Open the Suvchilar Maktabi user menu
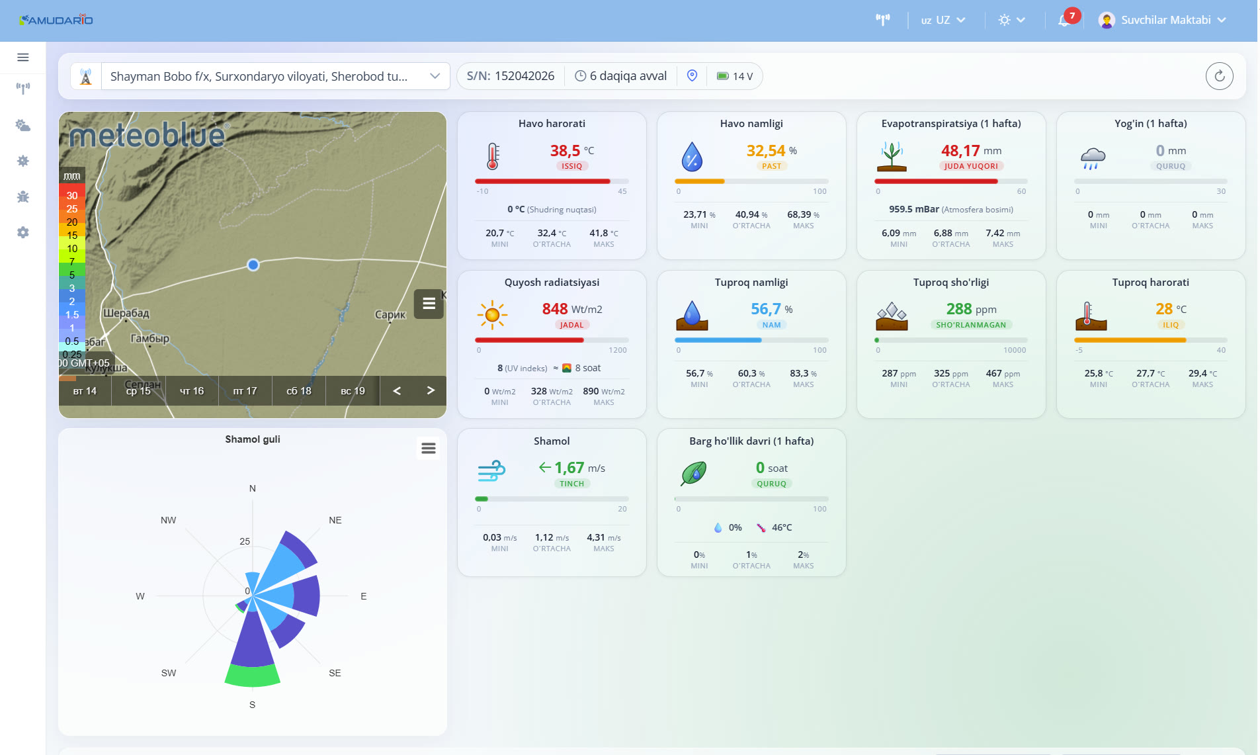Image resolution: width=1260 pixels, height=755 pixels. pos(1162,20)
